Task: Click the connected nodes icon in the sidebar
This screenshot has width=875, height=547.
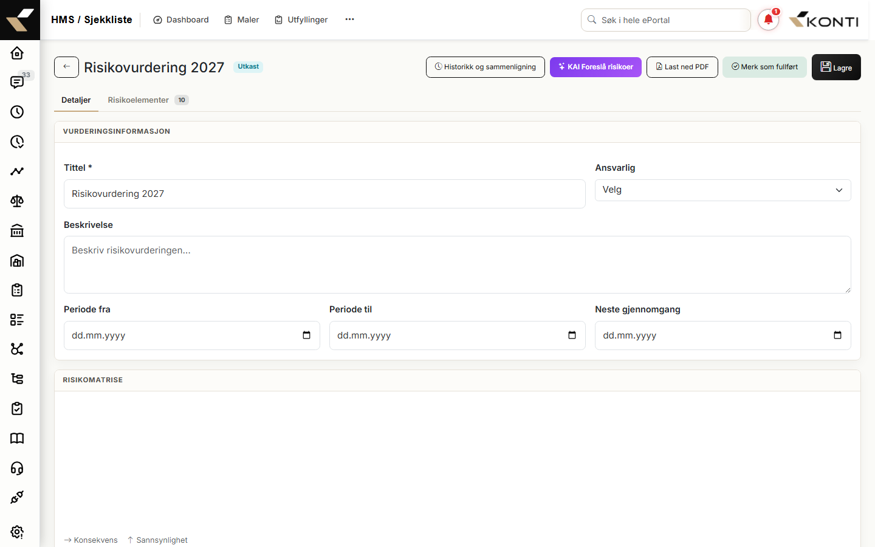Action: pyautogui.click(x=17, y=349)
